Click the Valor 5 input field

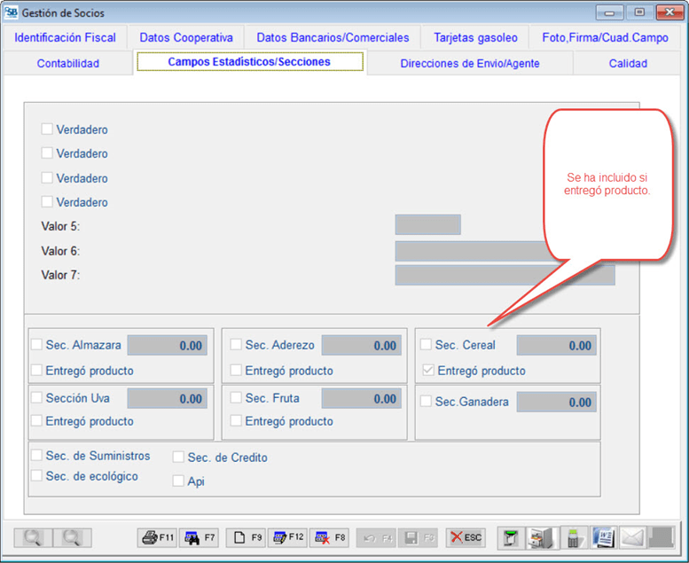coord(427,225)
